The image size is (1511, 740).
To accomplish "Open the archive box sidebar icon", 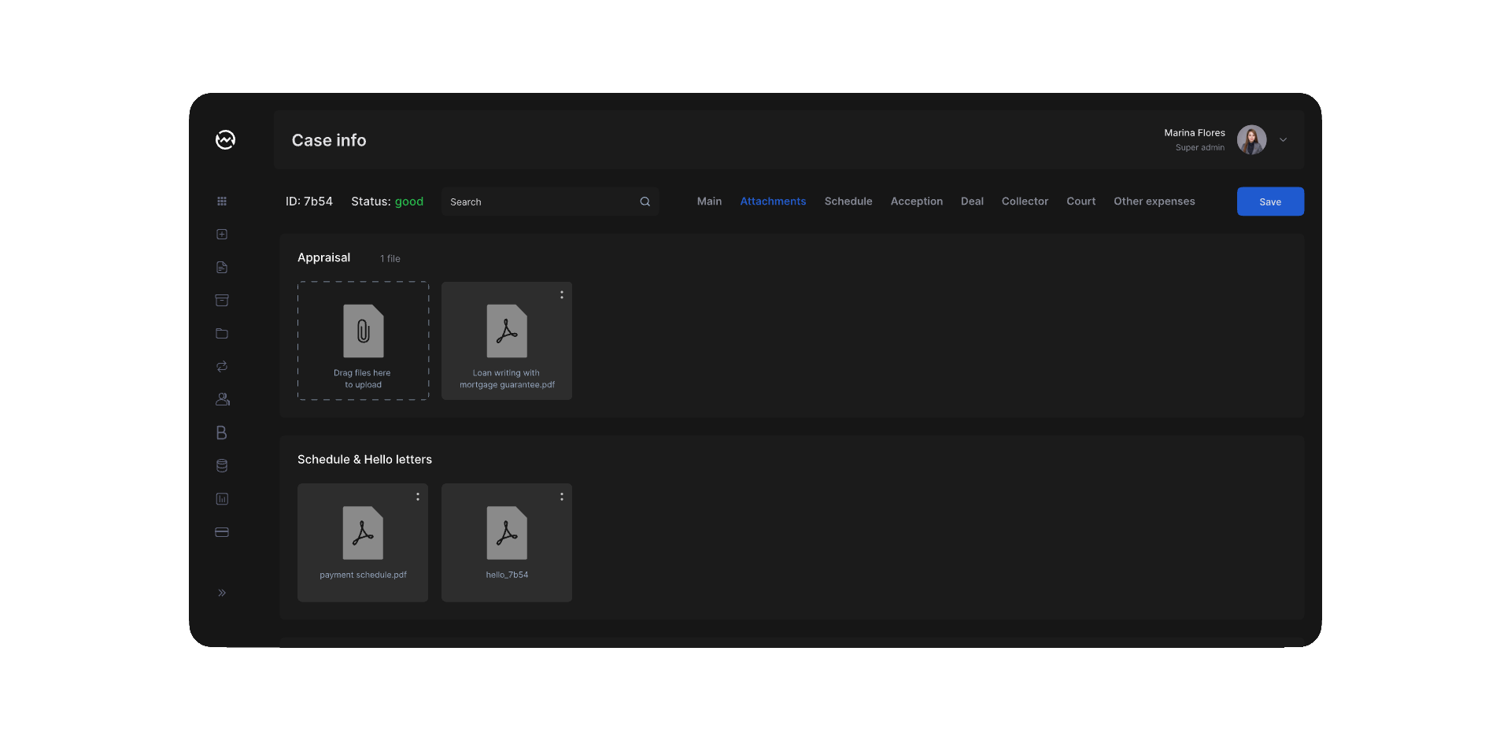I will [x=222, y=301].
